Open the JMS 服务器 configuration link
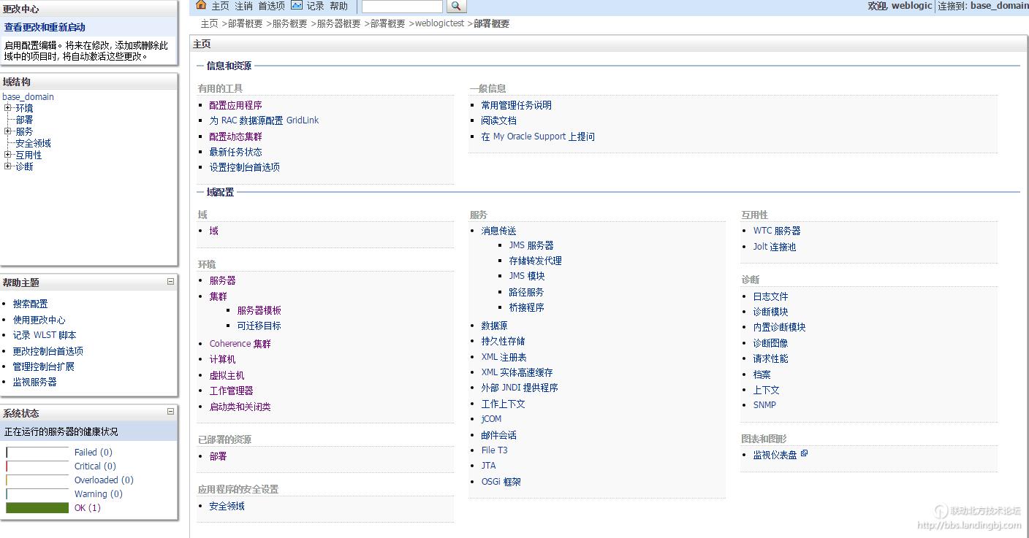1029x538 pixels. 532,245
